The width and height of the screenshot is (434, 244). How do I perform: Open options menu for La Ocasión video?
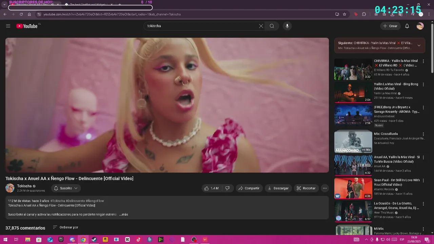click(423, 204)
